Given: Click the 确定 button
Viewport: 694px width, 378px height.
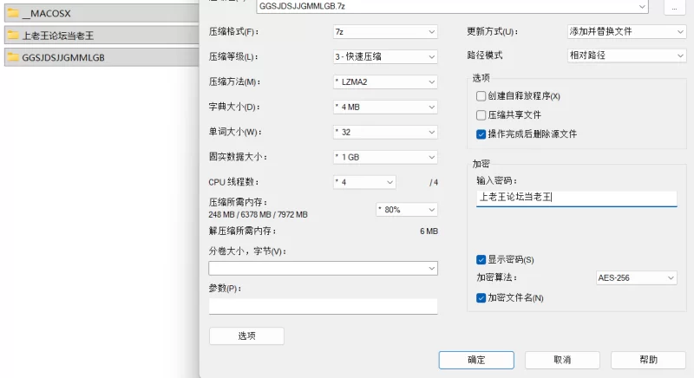Looking at the screenshot, I should click(476, 360).
